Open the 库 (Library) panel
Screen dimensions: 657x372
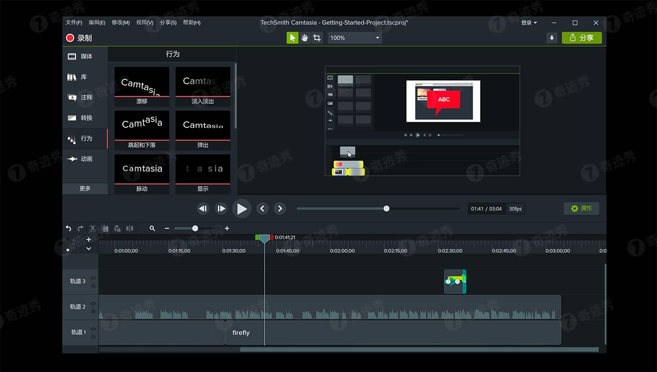[84, 77]
